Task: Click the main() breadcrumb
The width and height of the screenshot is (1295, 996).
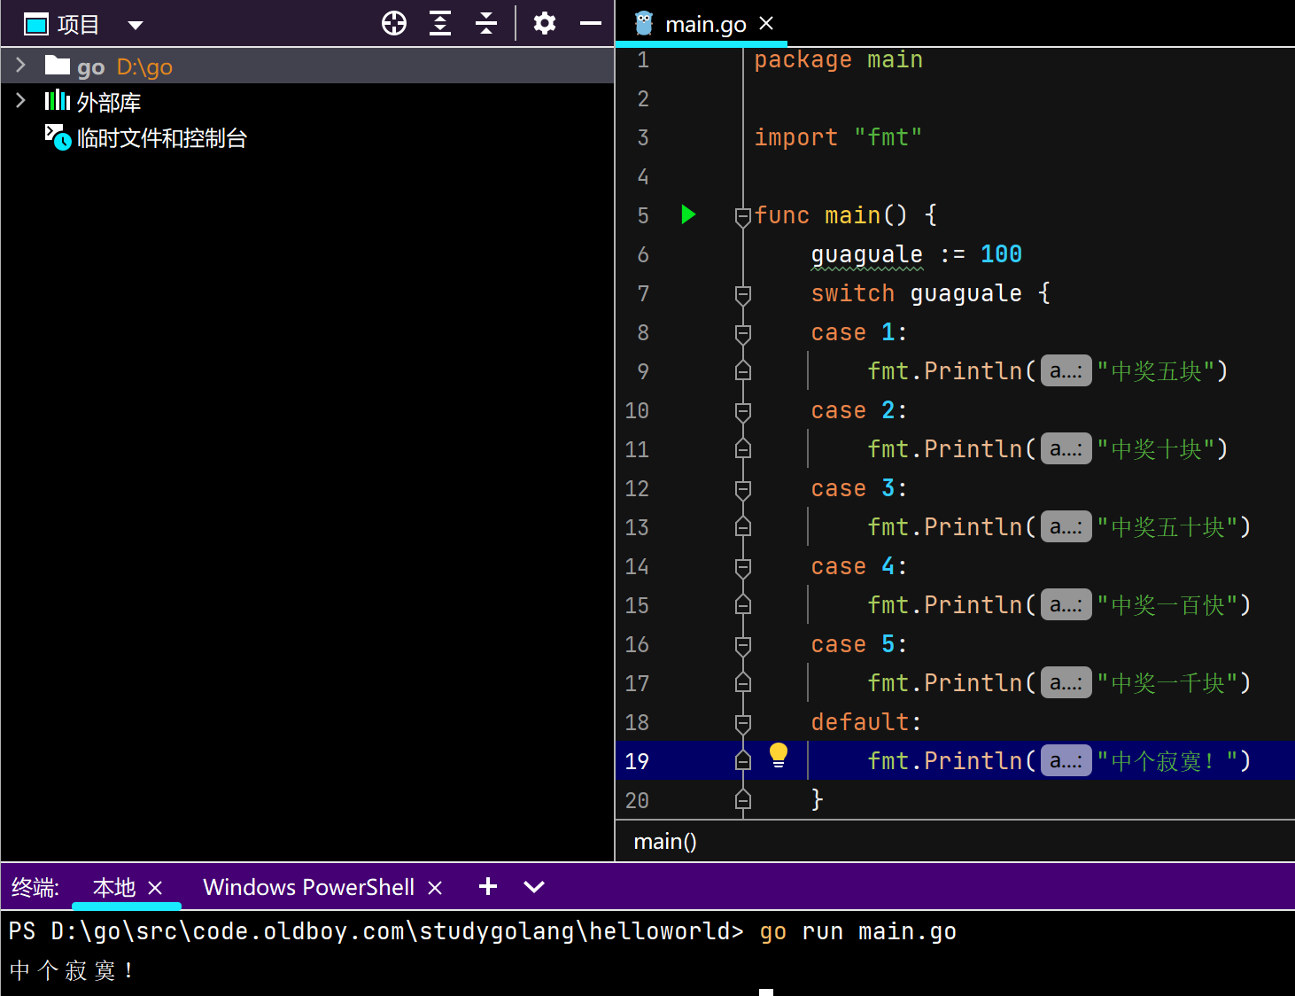Action: pyautogui.click(x=665, y=841)
